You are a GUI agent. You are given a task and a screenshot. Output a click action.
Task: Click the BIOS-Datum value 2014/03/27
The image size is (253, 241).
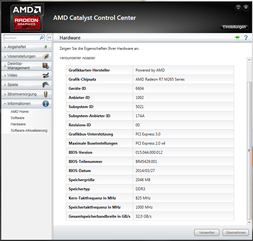(x=145, y=171)
